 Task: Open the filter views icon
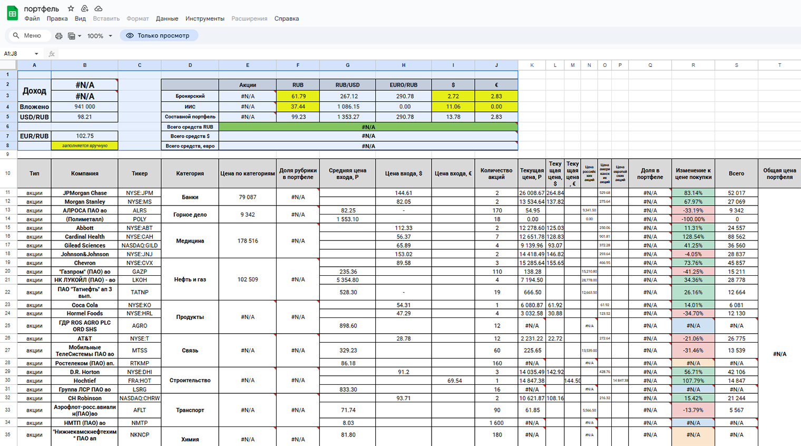tap(72, 36)
